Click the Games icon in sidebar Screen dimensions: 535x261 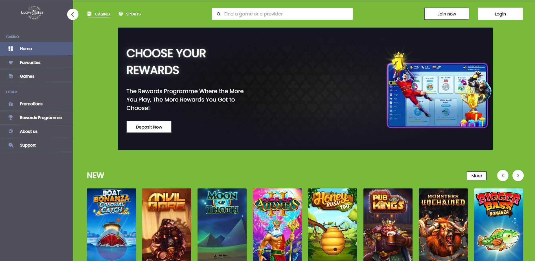pyautogui.click(x=11, y=76)
